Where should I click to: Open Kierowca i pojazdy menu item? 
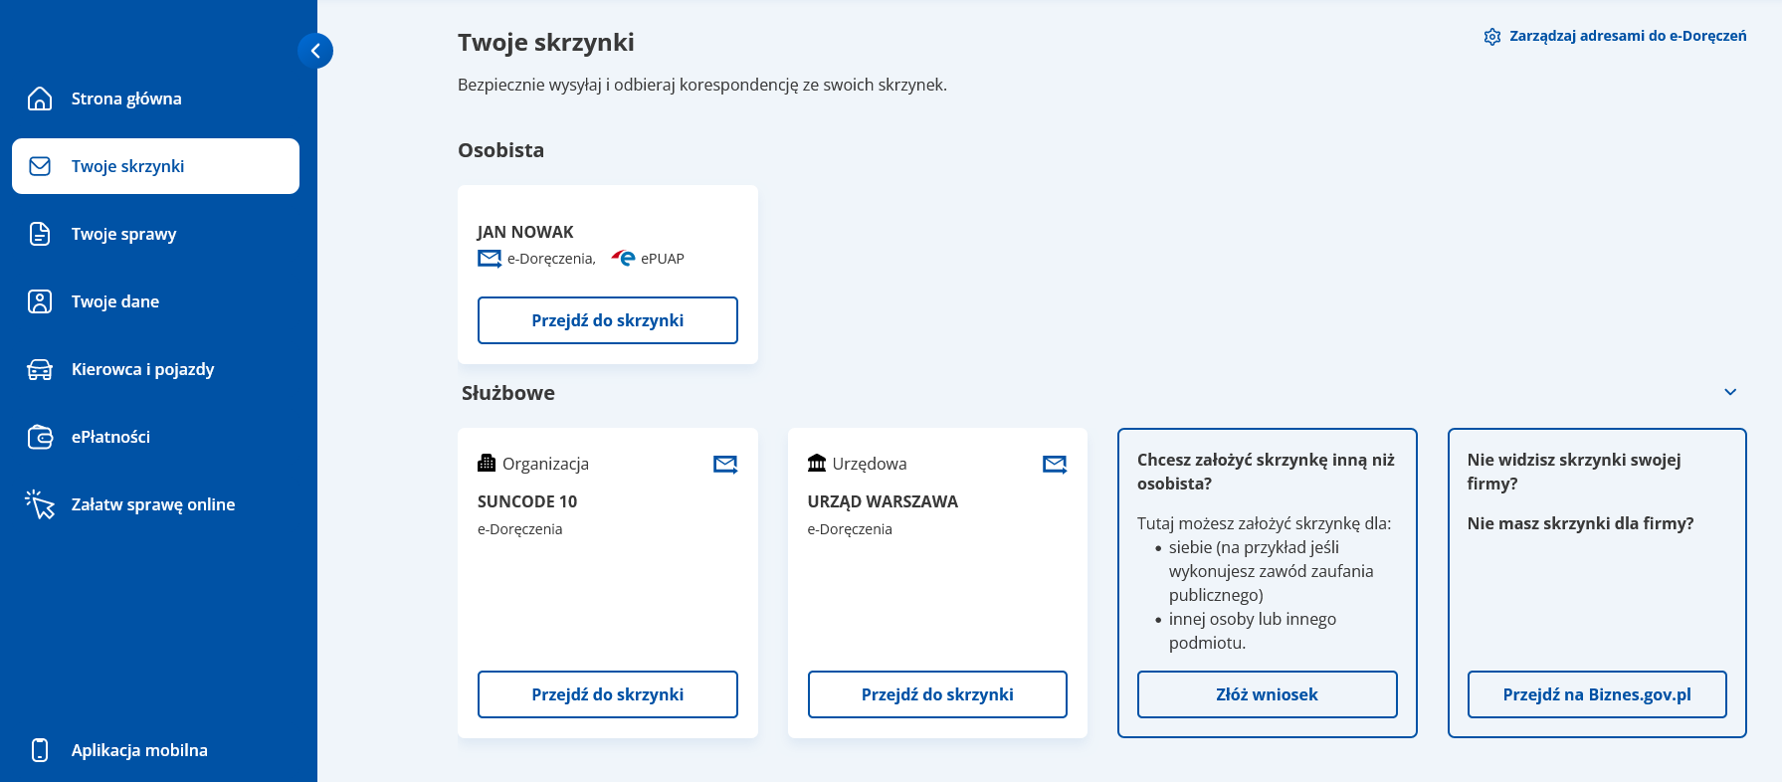pos(155,369)
